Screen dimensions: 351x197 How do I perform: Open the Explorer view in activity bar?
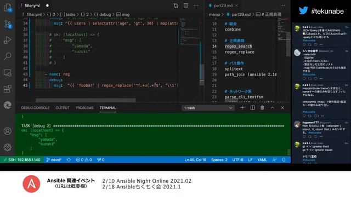8,8
